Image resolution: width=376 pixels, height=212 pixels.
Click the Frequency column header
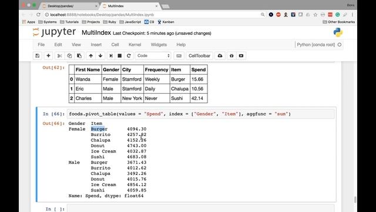click(156, 69)
